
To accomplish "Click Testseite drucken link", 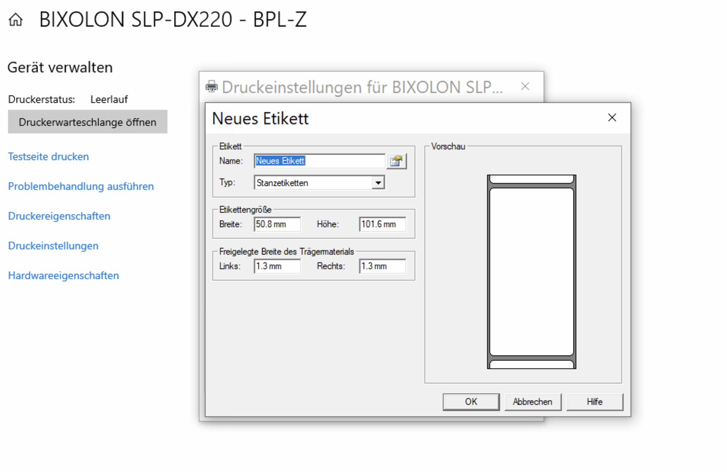I will click(48, 156).
